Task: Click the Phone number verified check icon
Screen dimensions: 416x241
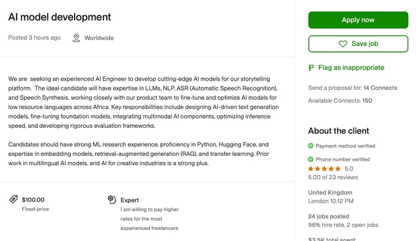Action: tap(311, 159)
